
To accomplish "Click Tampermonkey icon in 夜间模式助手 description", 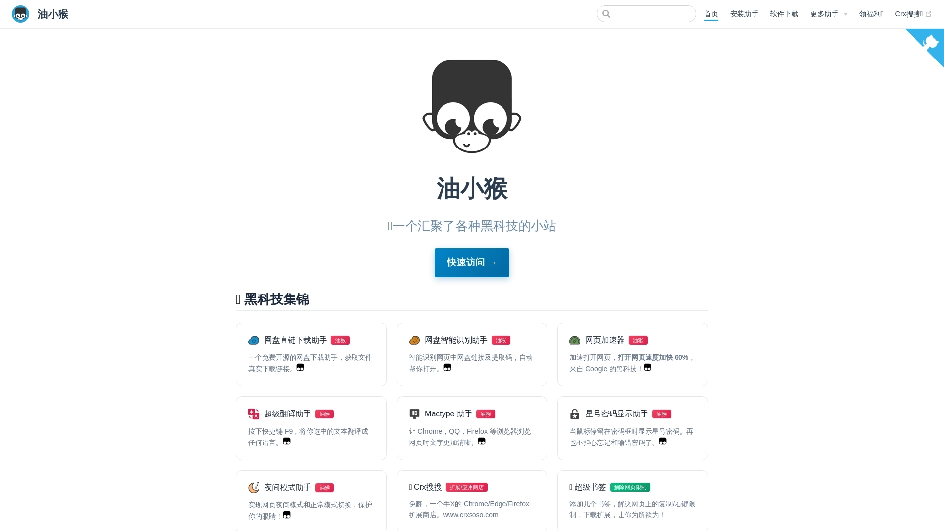I will click(287, 515).
